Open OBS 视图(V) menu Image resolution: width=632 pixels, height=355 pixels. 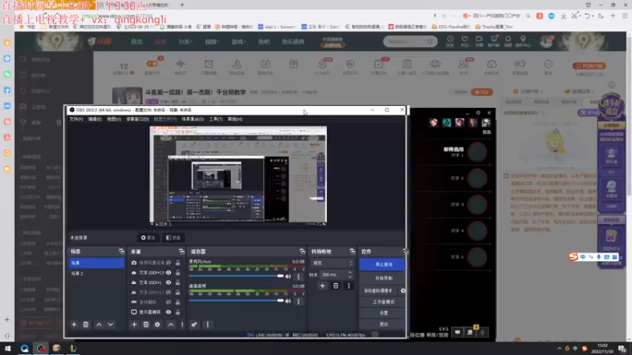pyautogui.click(x=114, y=119)
